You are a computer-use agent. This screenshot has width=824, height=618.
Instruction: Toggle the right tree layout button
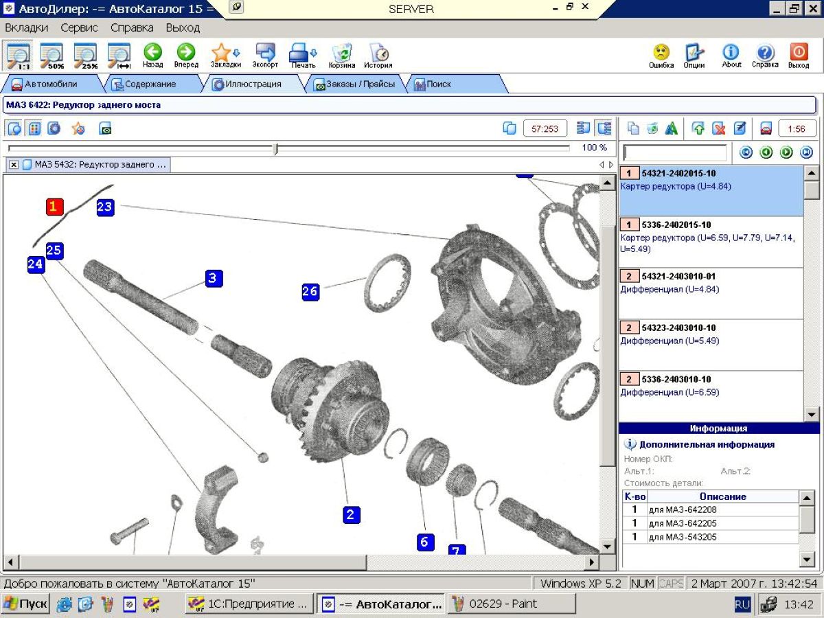click(604, 128)
